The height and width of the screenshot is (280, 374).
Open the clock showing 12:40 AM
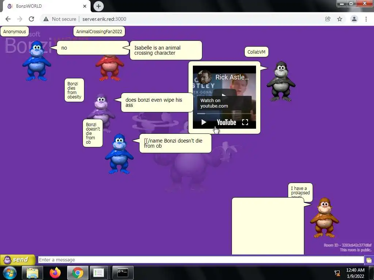coord(355,273)
